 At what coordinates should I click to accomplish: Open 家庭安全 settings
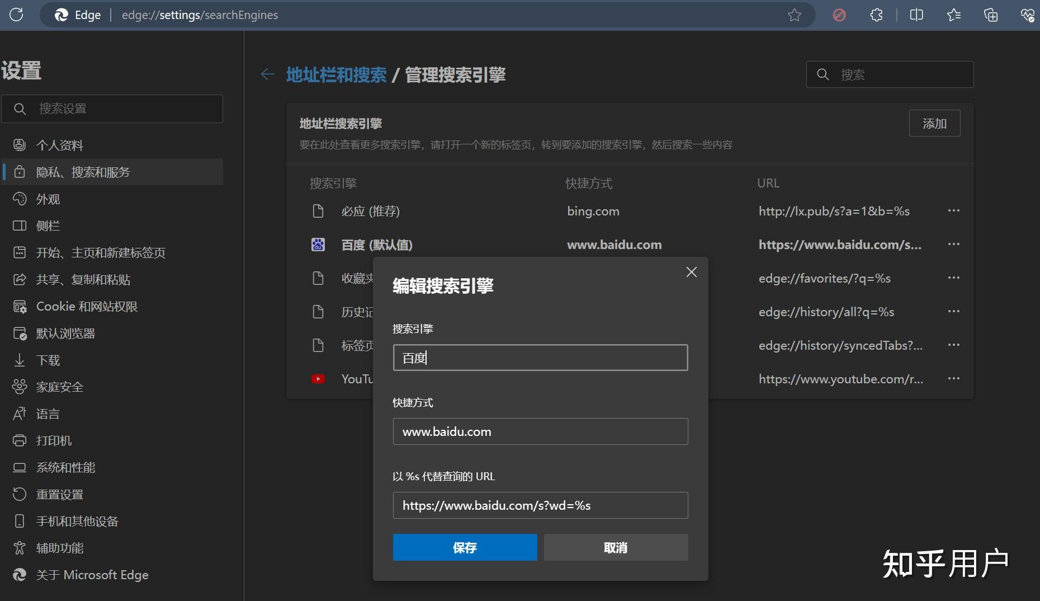112,387
